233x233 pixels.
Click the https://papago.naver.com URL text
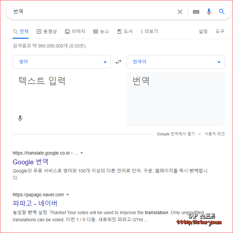(38, 195)
